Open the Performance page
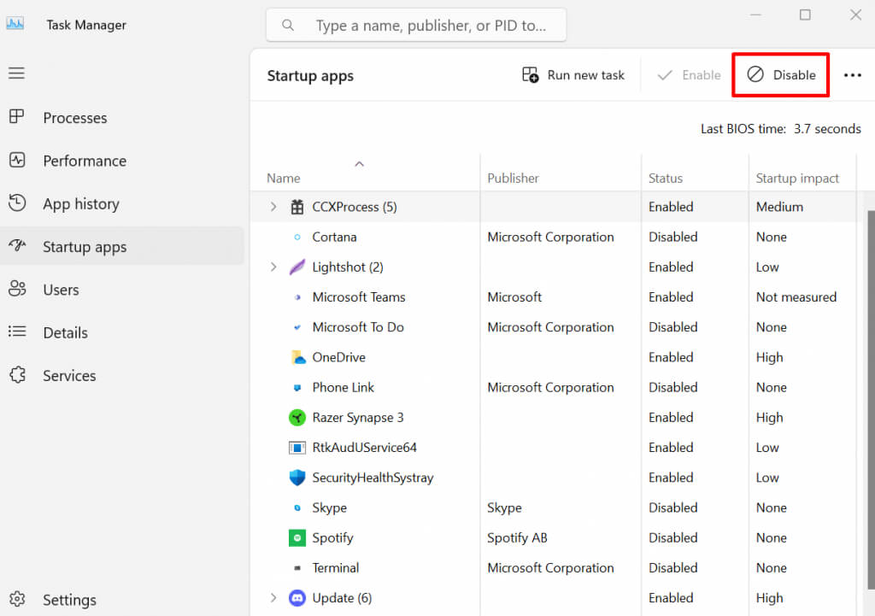Viewport: 875px width, 616px height. (x=84, y=161)
